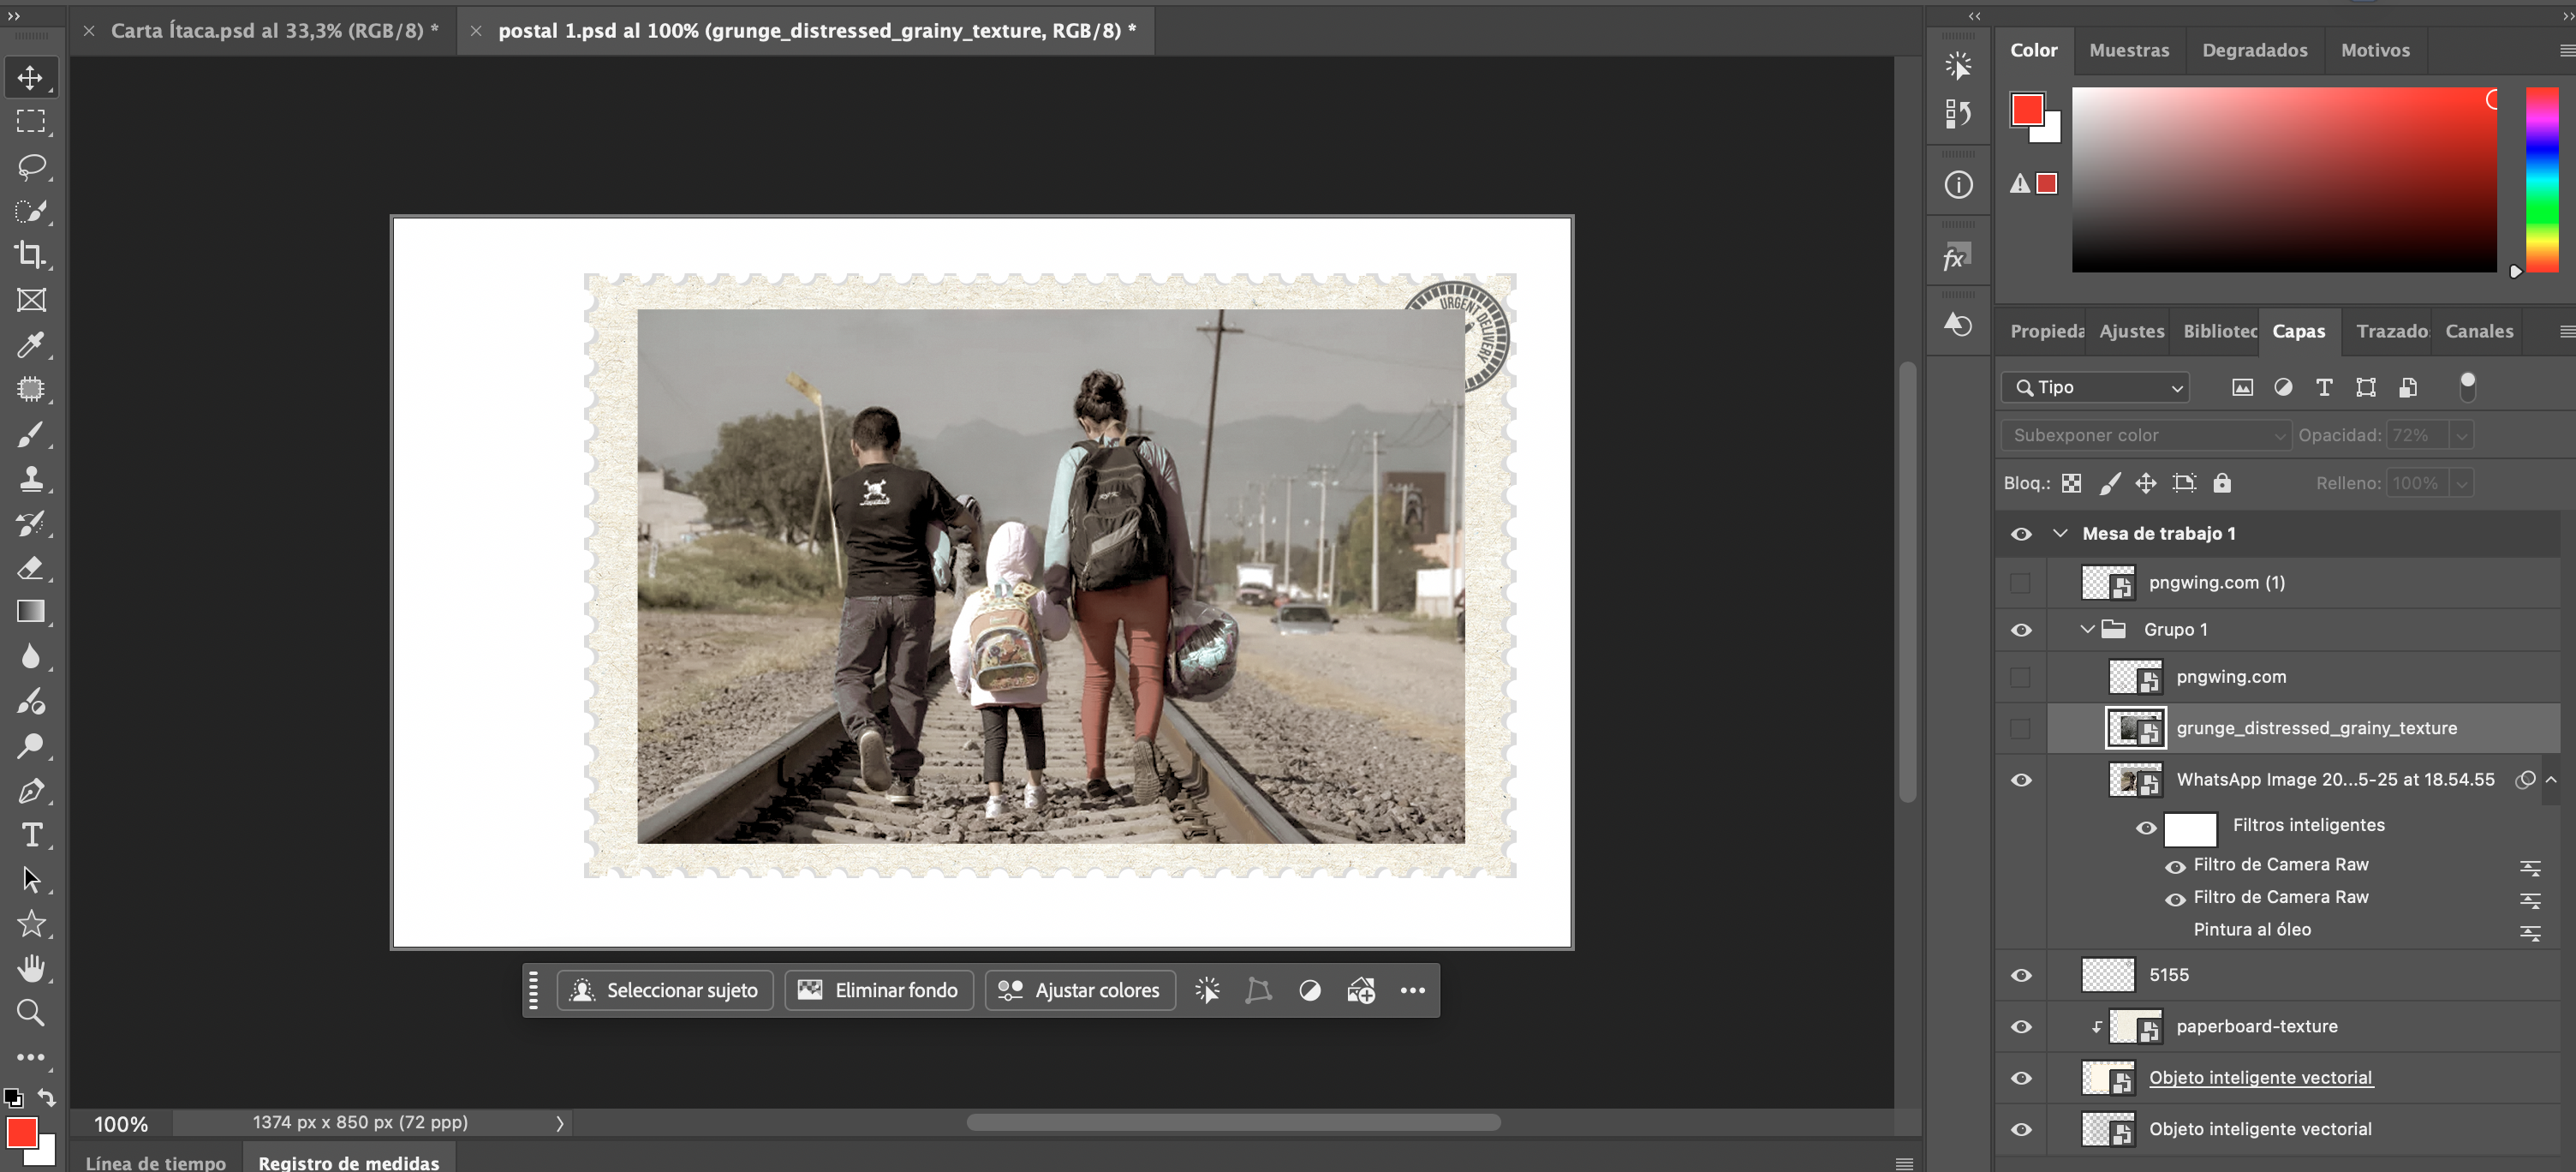The image size is (2576, 1172).
Task: Select the Custom Shape star tool
Action: pyautogui.click(x=31, y=924)
